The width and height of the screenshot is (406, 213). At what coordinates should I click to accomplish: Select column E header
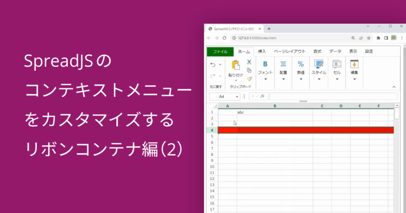359,106
